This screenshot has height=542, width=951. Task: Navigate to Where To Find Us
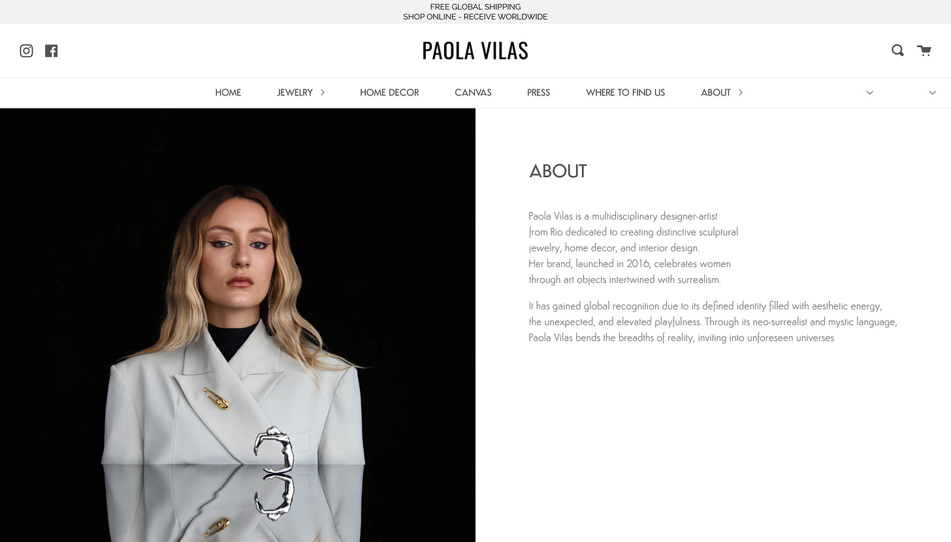[625, 93]
